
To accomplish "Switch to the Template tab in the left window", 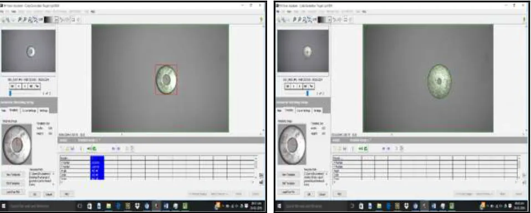I will pos(14,110).
